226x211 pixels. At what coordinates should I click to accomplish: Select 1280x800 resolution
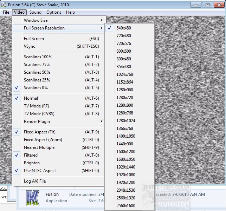(130, 105)
